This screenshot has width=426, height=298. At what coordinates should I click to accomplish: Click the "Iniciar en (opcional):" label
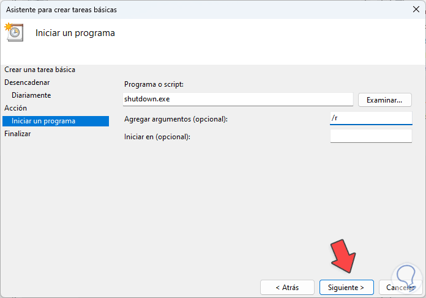click(157, 136)
